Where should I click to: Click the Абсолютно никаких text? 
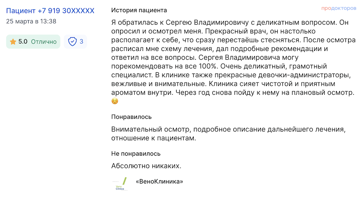pos(146,166)
